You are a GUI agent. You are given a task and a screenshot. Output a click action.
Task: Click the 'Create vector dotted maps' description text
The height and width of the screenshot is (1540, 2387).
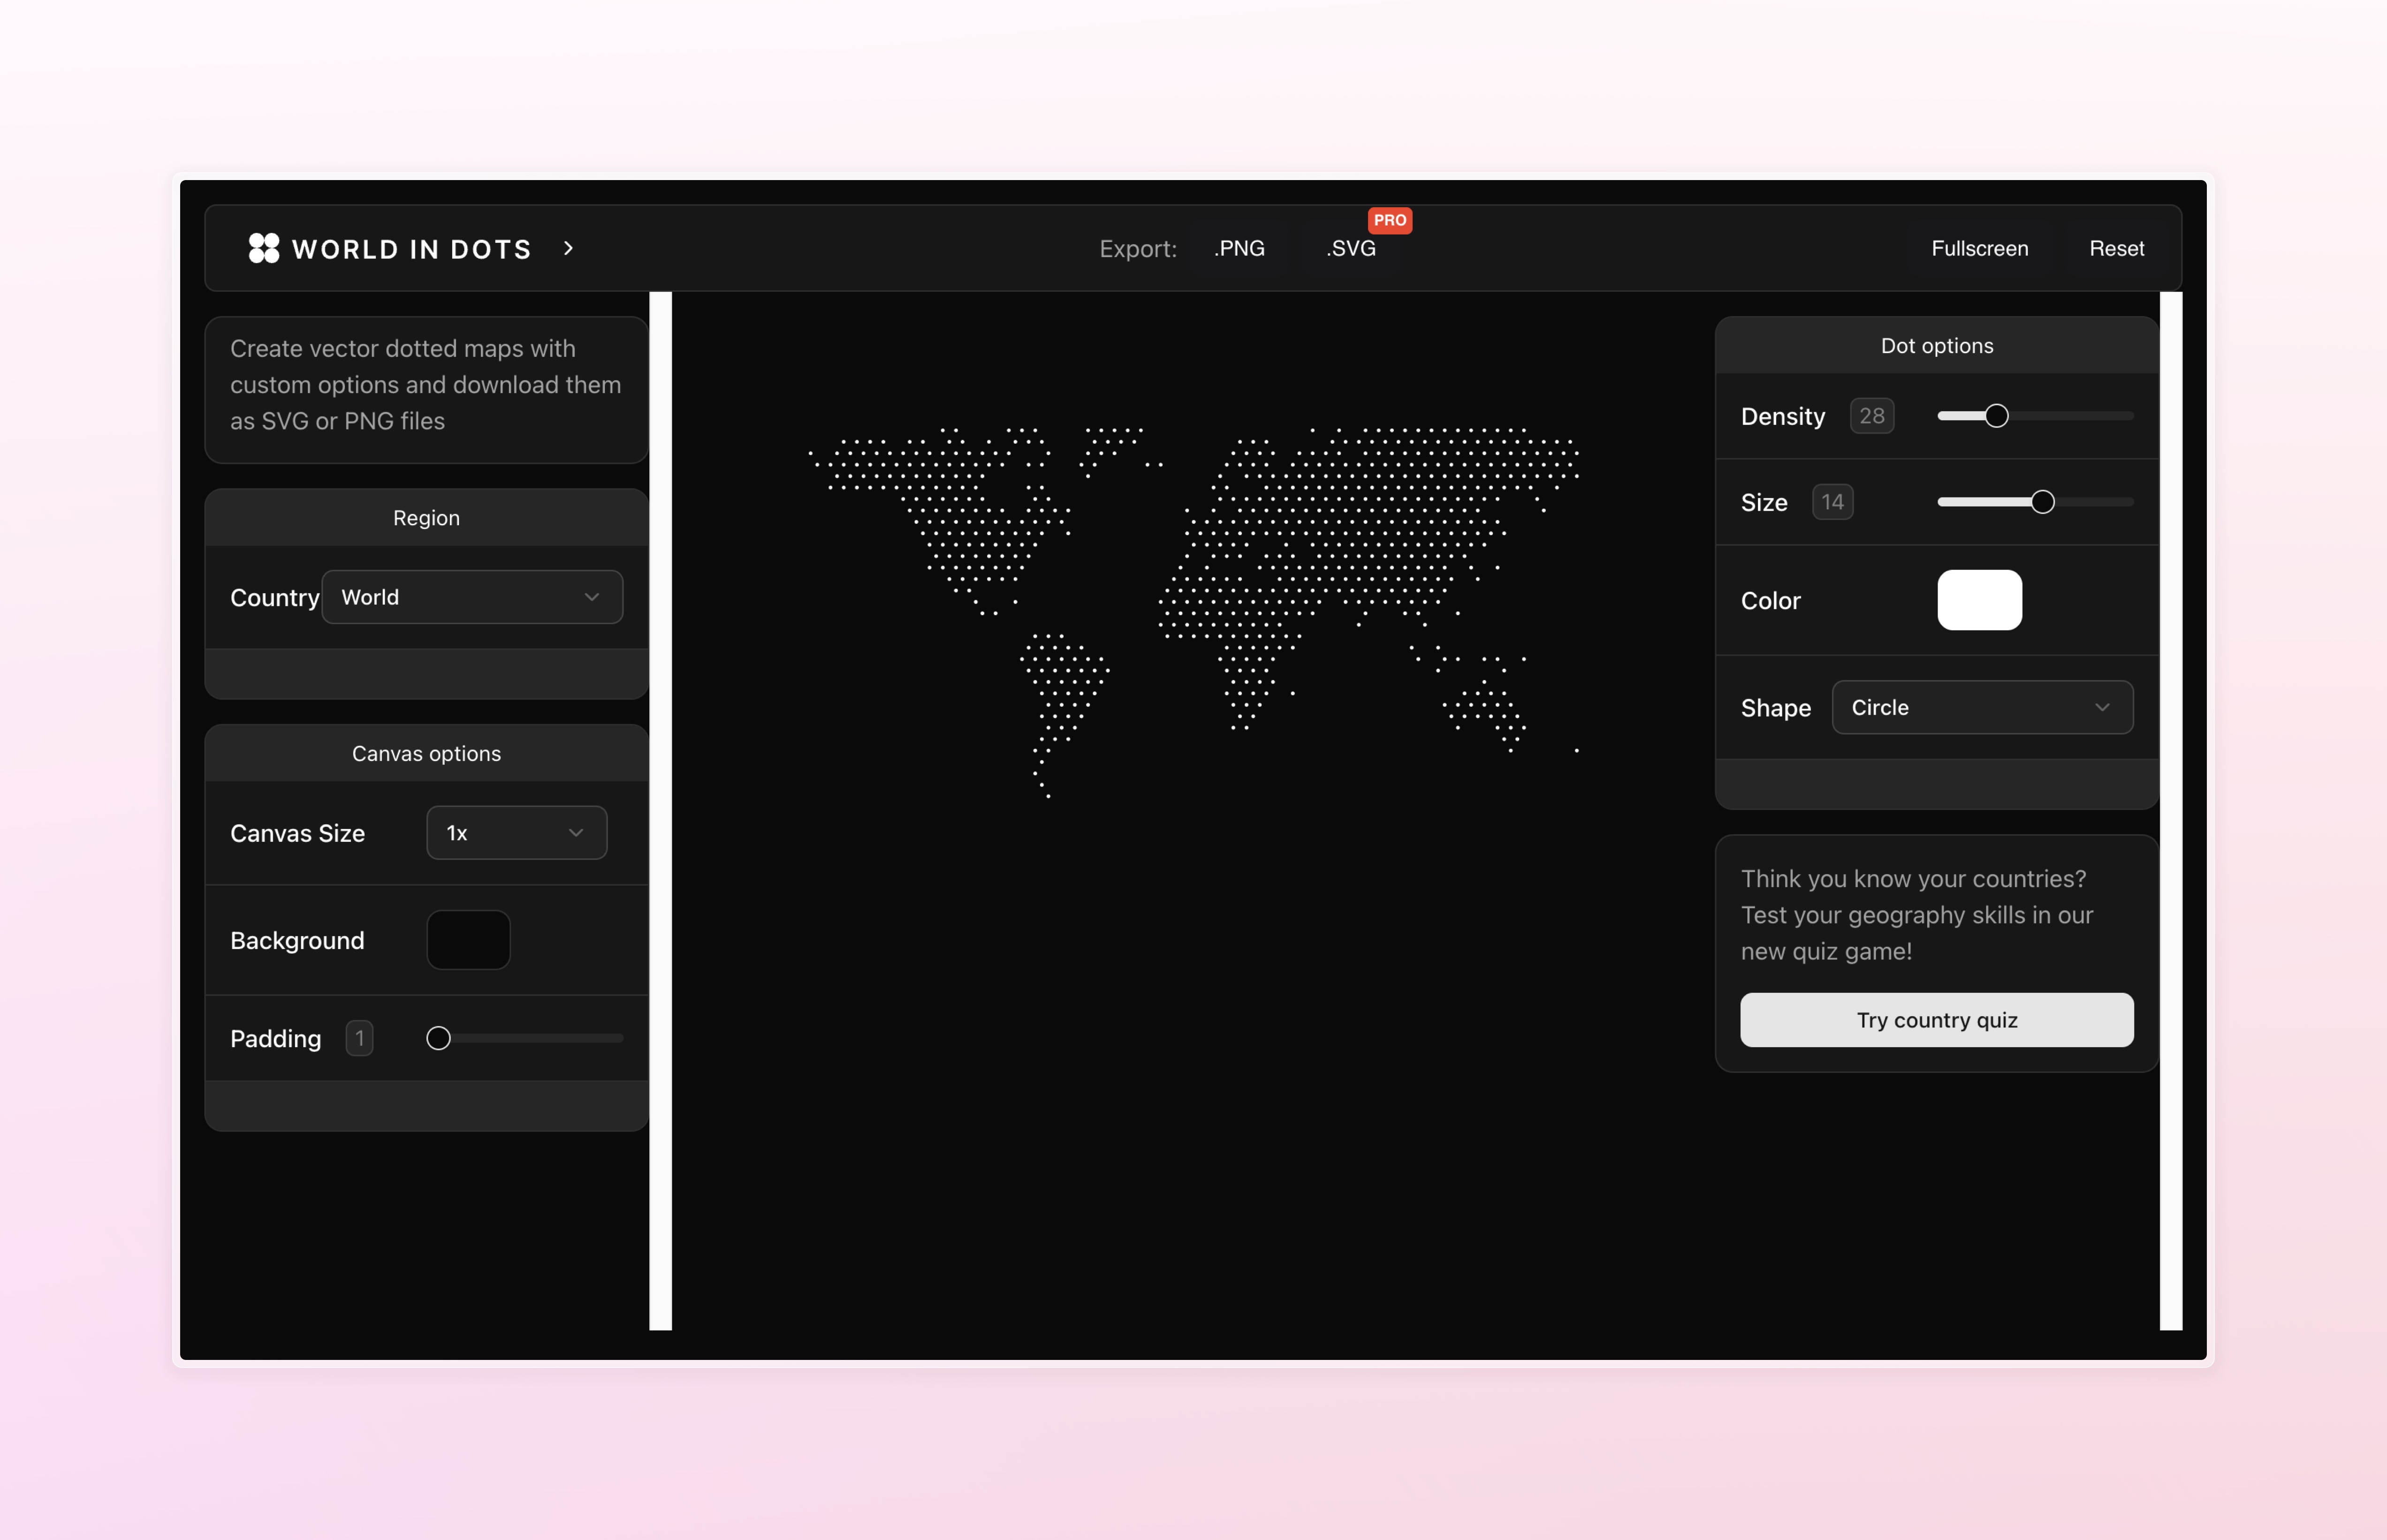(425, 385)
